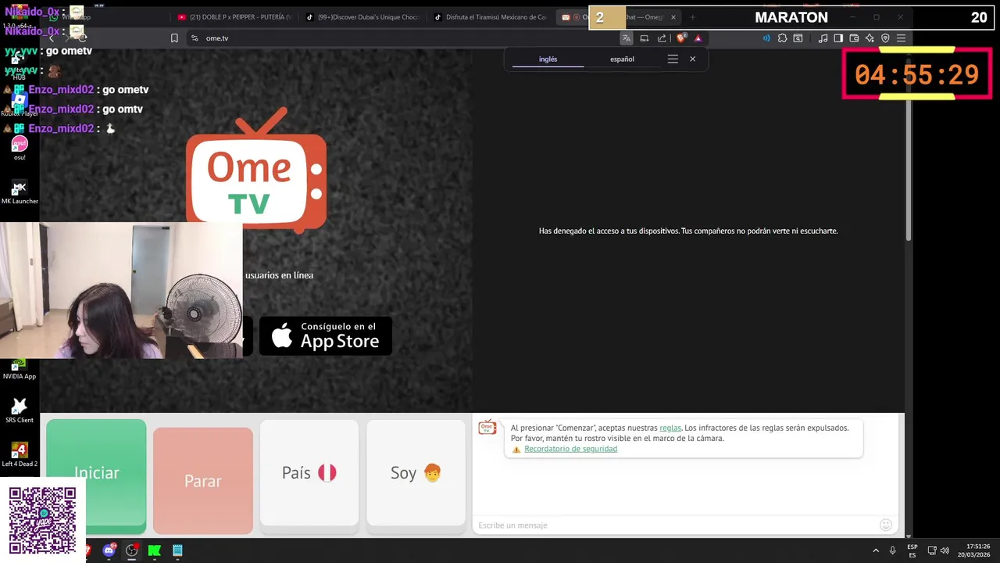
Task: Open the emoji picker in the chat box
Action: [x=886, y=525]
